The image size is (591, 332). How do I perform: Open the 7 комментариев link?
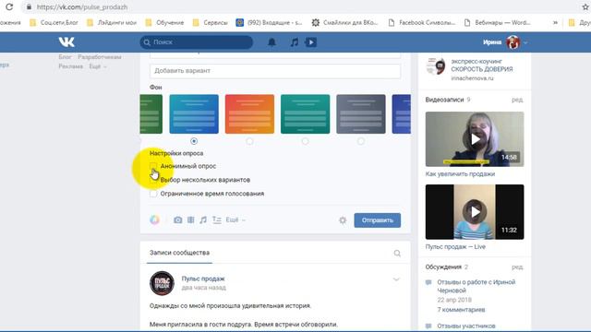click(x=461, y=310)
